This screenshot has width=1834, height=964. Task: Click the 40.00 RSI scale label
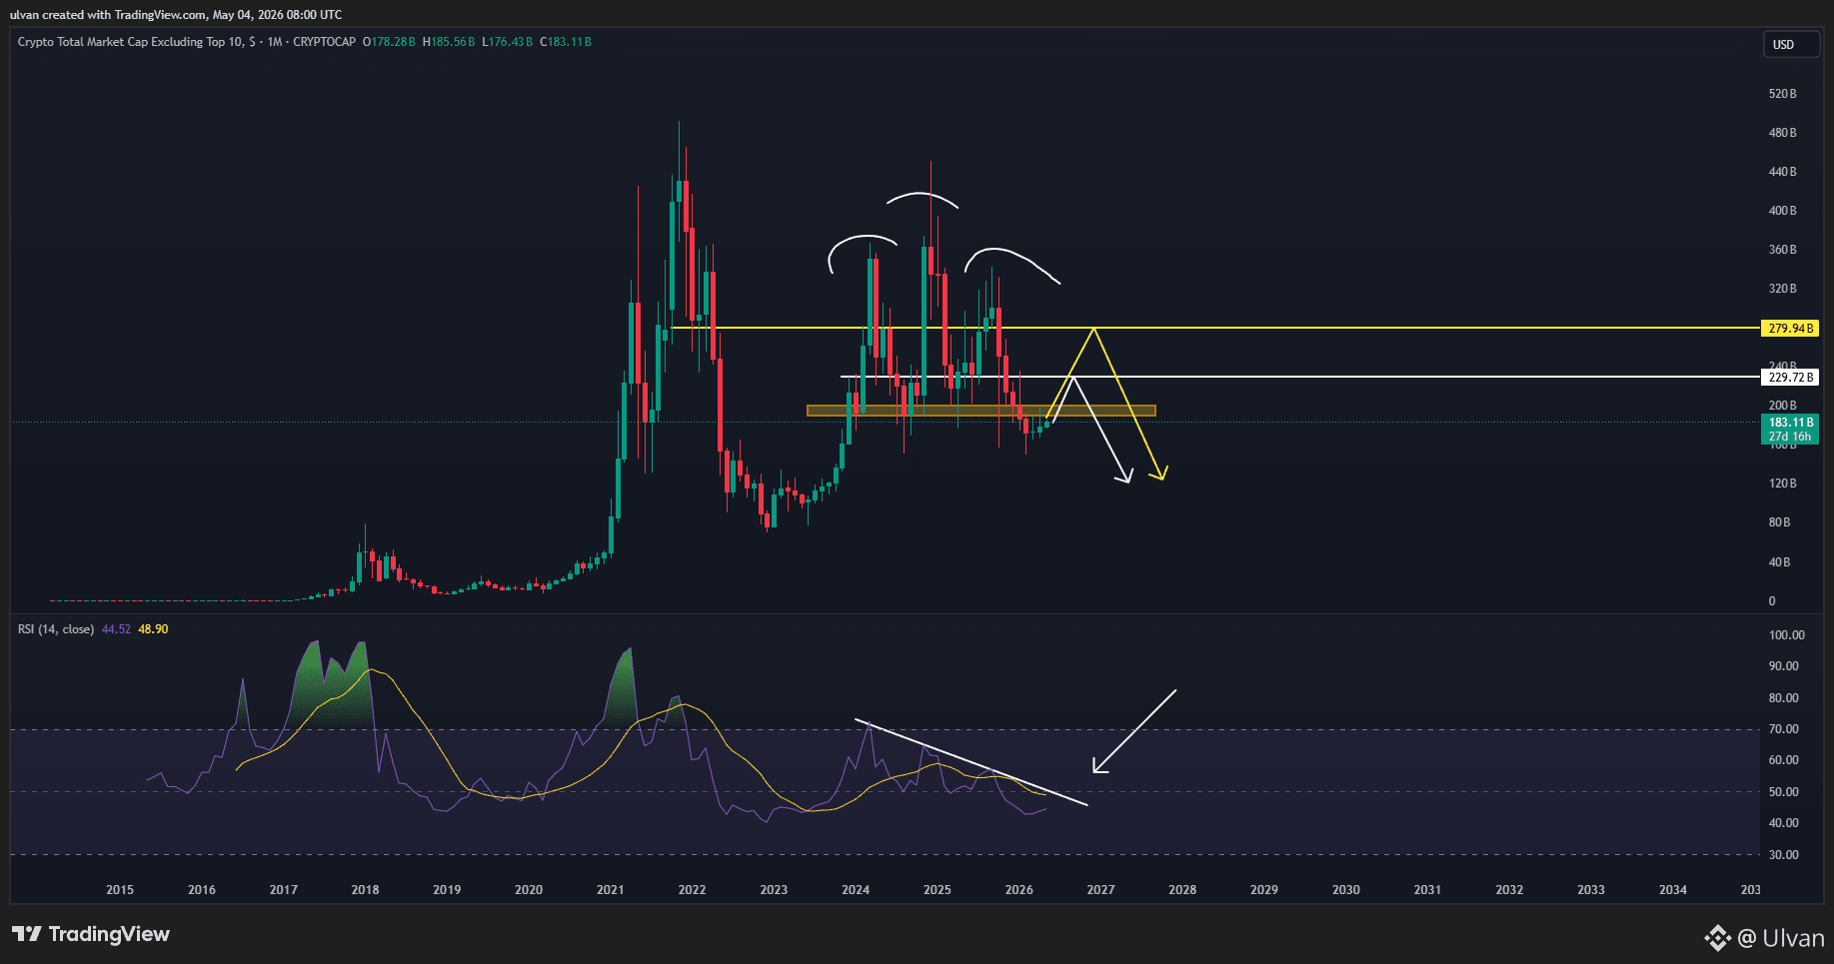point(1784,823)
